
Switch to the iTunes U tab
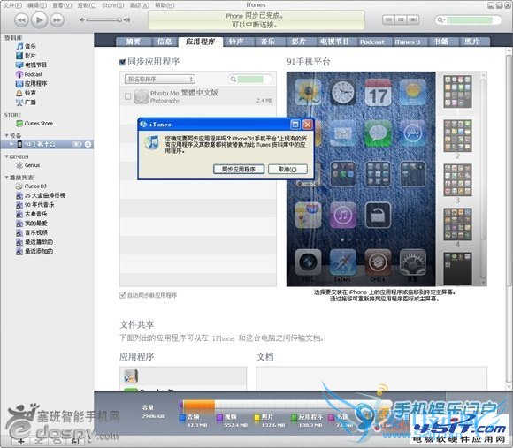408,42
